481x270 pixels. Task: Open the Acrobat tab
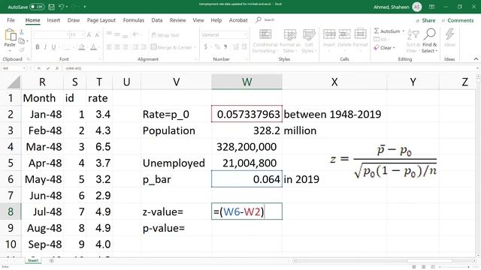(238, 20)
